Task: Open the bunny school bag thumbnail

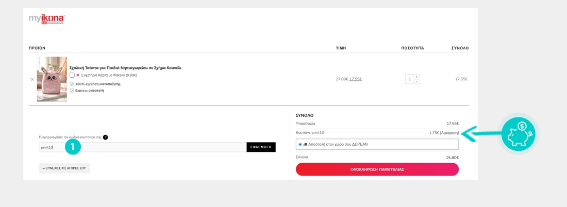Action: coord(52,79)
